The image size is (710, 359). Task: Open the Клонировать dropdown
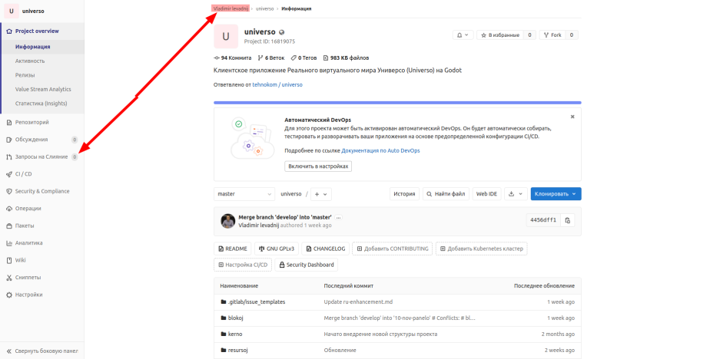(x=556, y=194)
